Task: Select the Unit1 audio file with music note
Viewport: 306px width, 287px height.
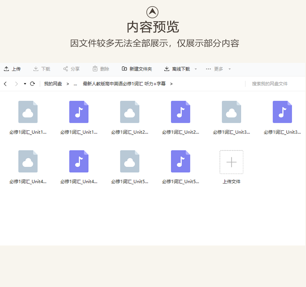Action: (x=79, y=118)
